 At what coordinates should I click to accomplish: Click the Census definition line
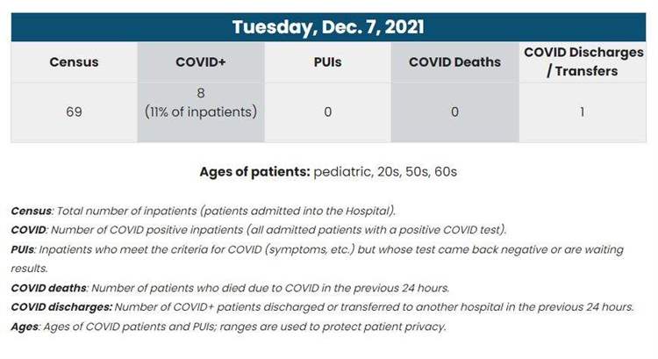click(x=204, y=211)
